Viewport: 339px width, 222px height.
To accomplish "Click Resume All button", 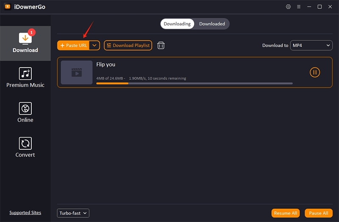I will [x=286, y=213].
